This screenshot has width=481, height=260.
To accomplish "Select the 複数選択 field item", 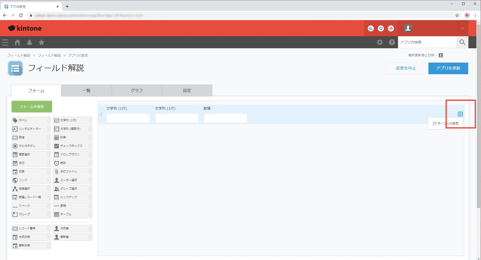I will 31,155.
